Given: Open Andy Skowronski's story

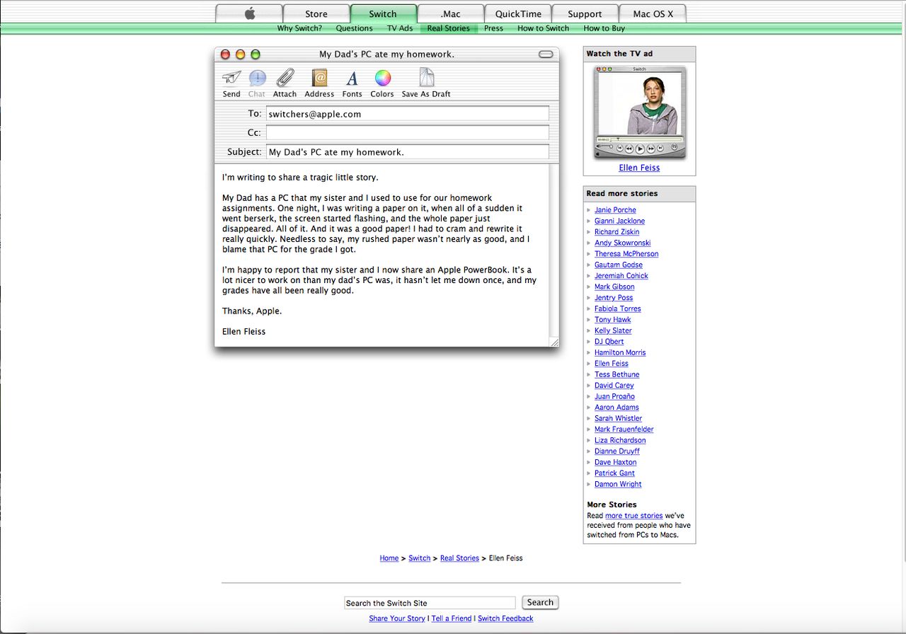Looking at the screenshot, I should pos(622,243).
